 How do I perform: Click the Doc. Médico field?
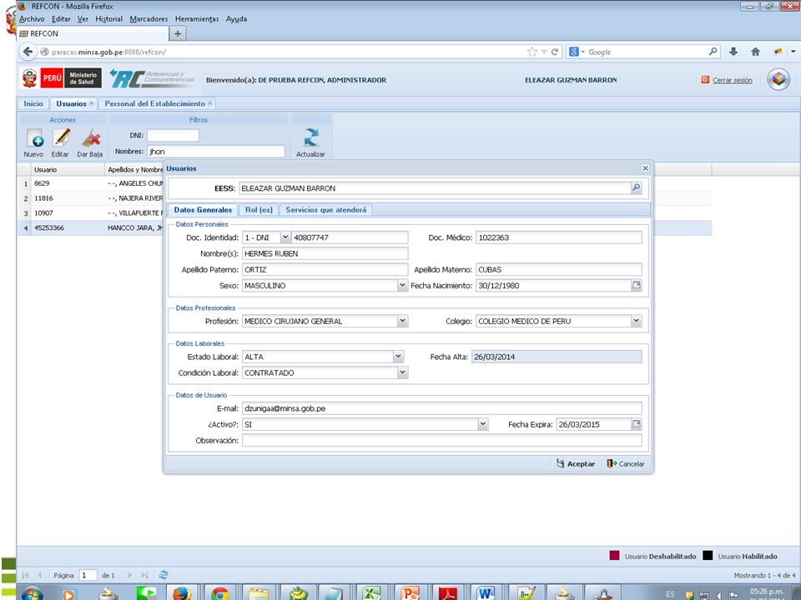(559, 237)
